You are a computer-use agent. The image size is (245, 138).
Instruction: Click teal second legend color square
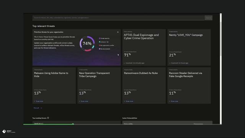100,42
